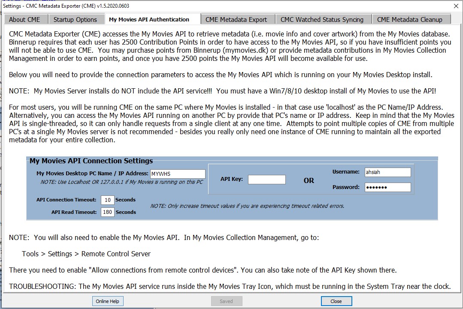Edit the API Read Timeout value
The height and width of the screenshot is (309, 463).
[x=107, y=212]
